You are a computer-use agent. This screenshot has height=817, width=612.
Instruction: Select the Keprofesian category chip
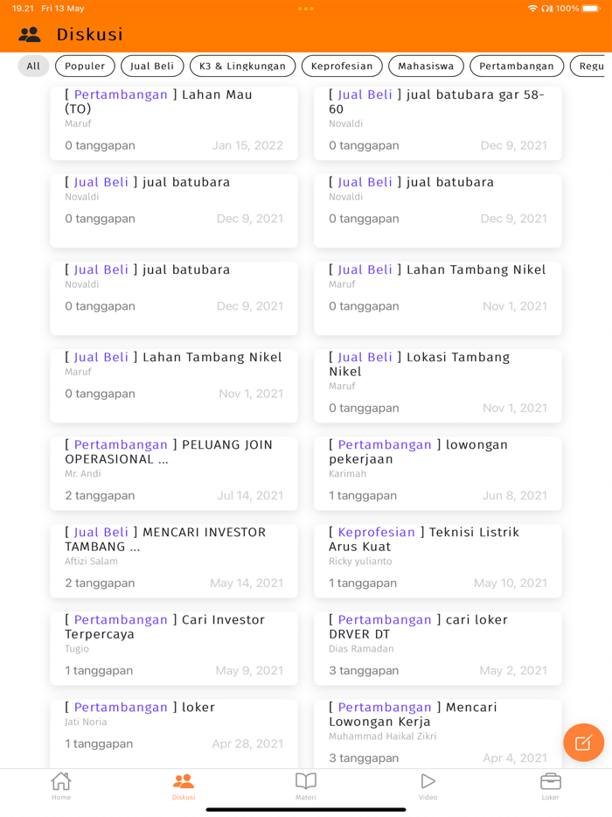(x=342, y=66)
